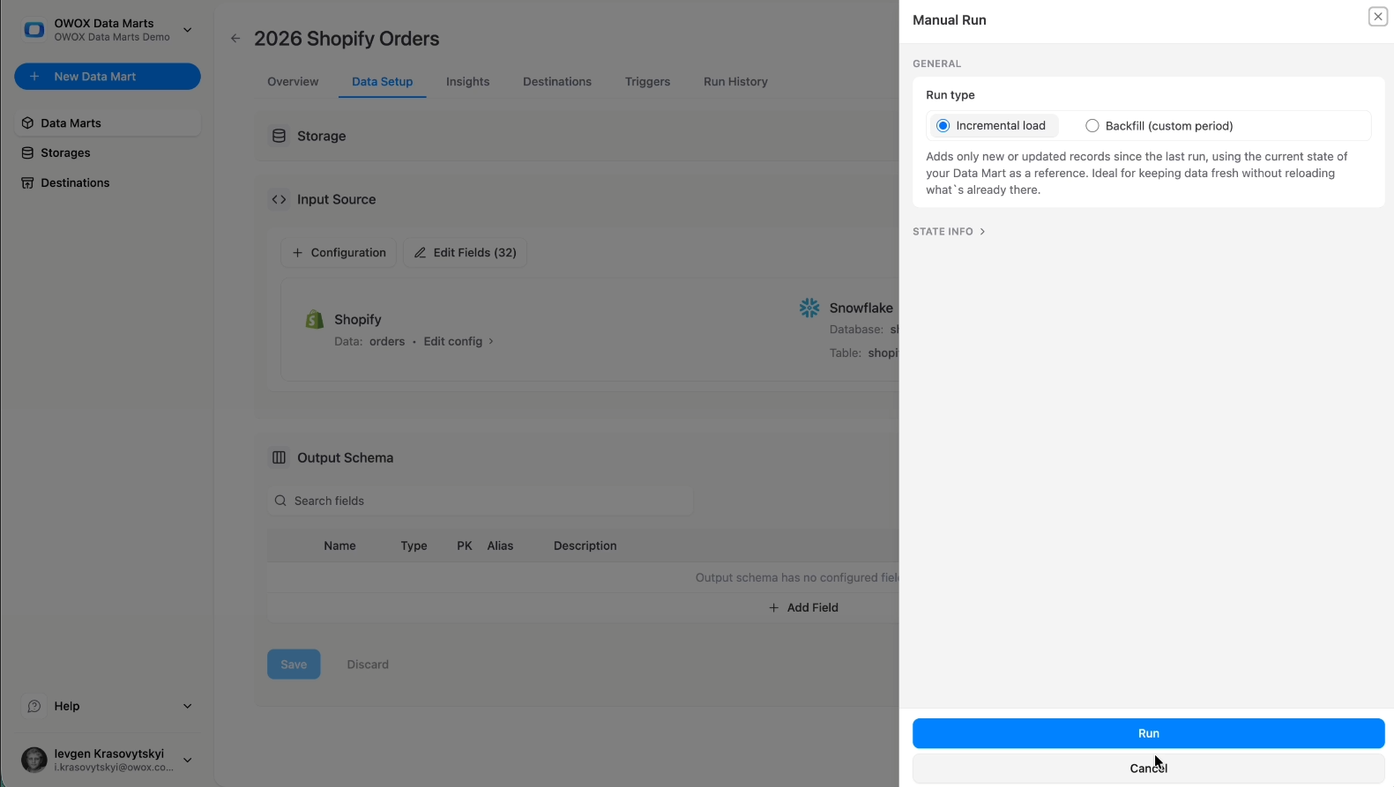Click the Storages database icon in sidebar
The image size is (1394, 787).
(x=27, y=152)
